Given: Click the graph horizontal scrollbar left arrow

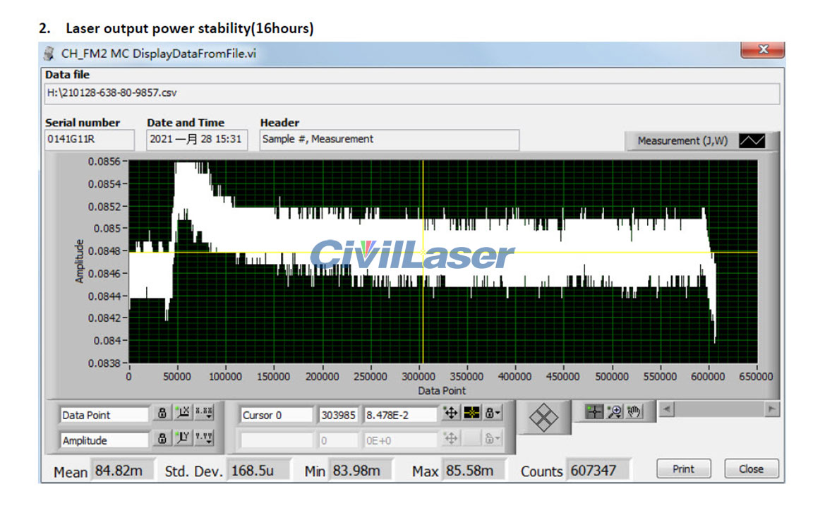Looking at the screenshot, I should click(666, 409).
